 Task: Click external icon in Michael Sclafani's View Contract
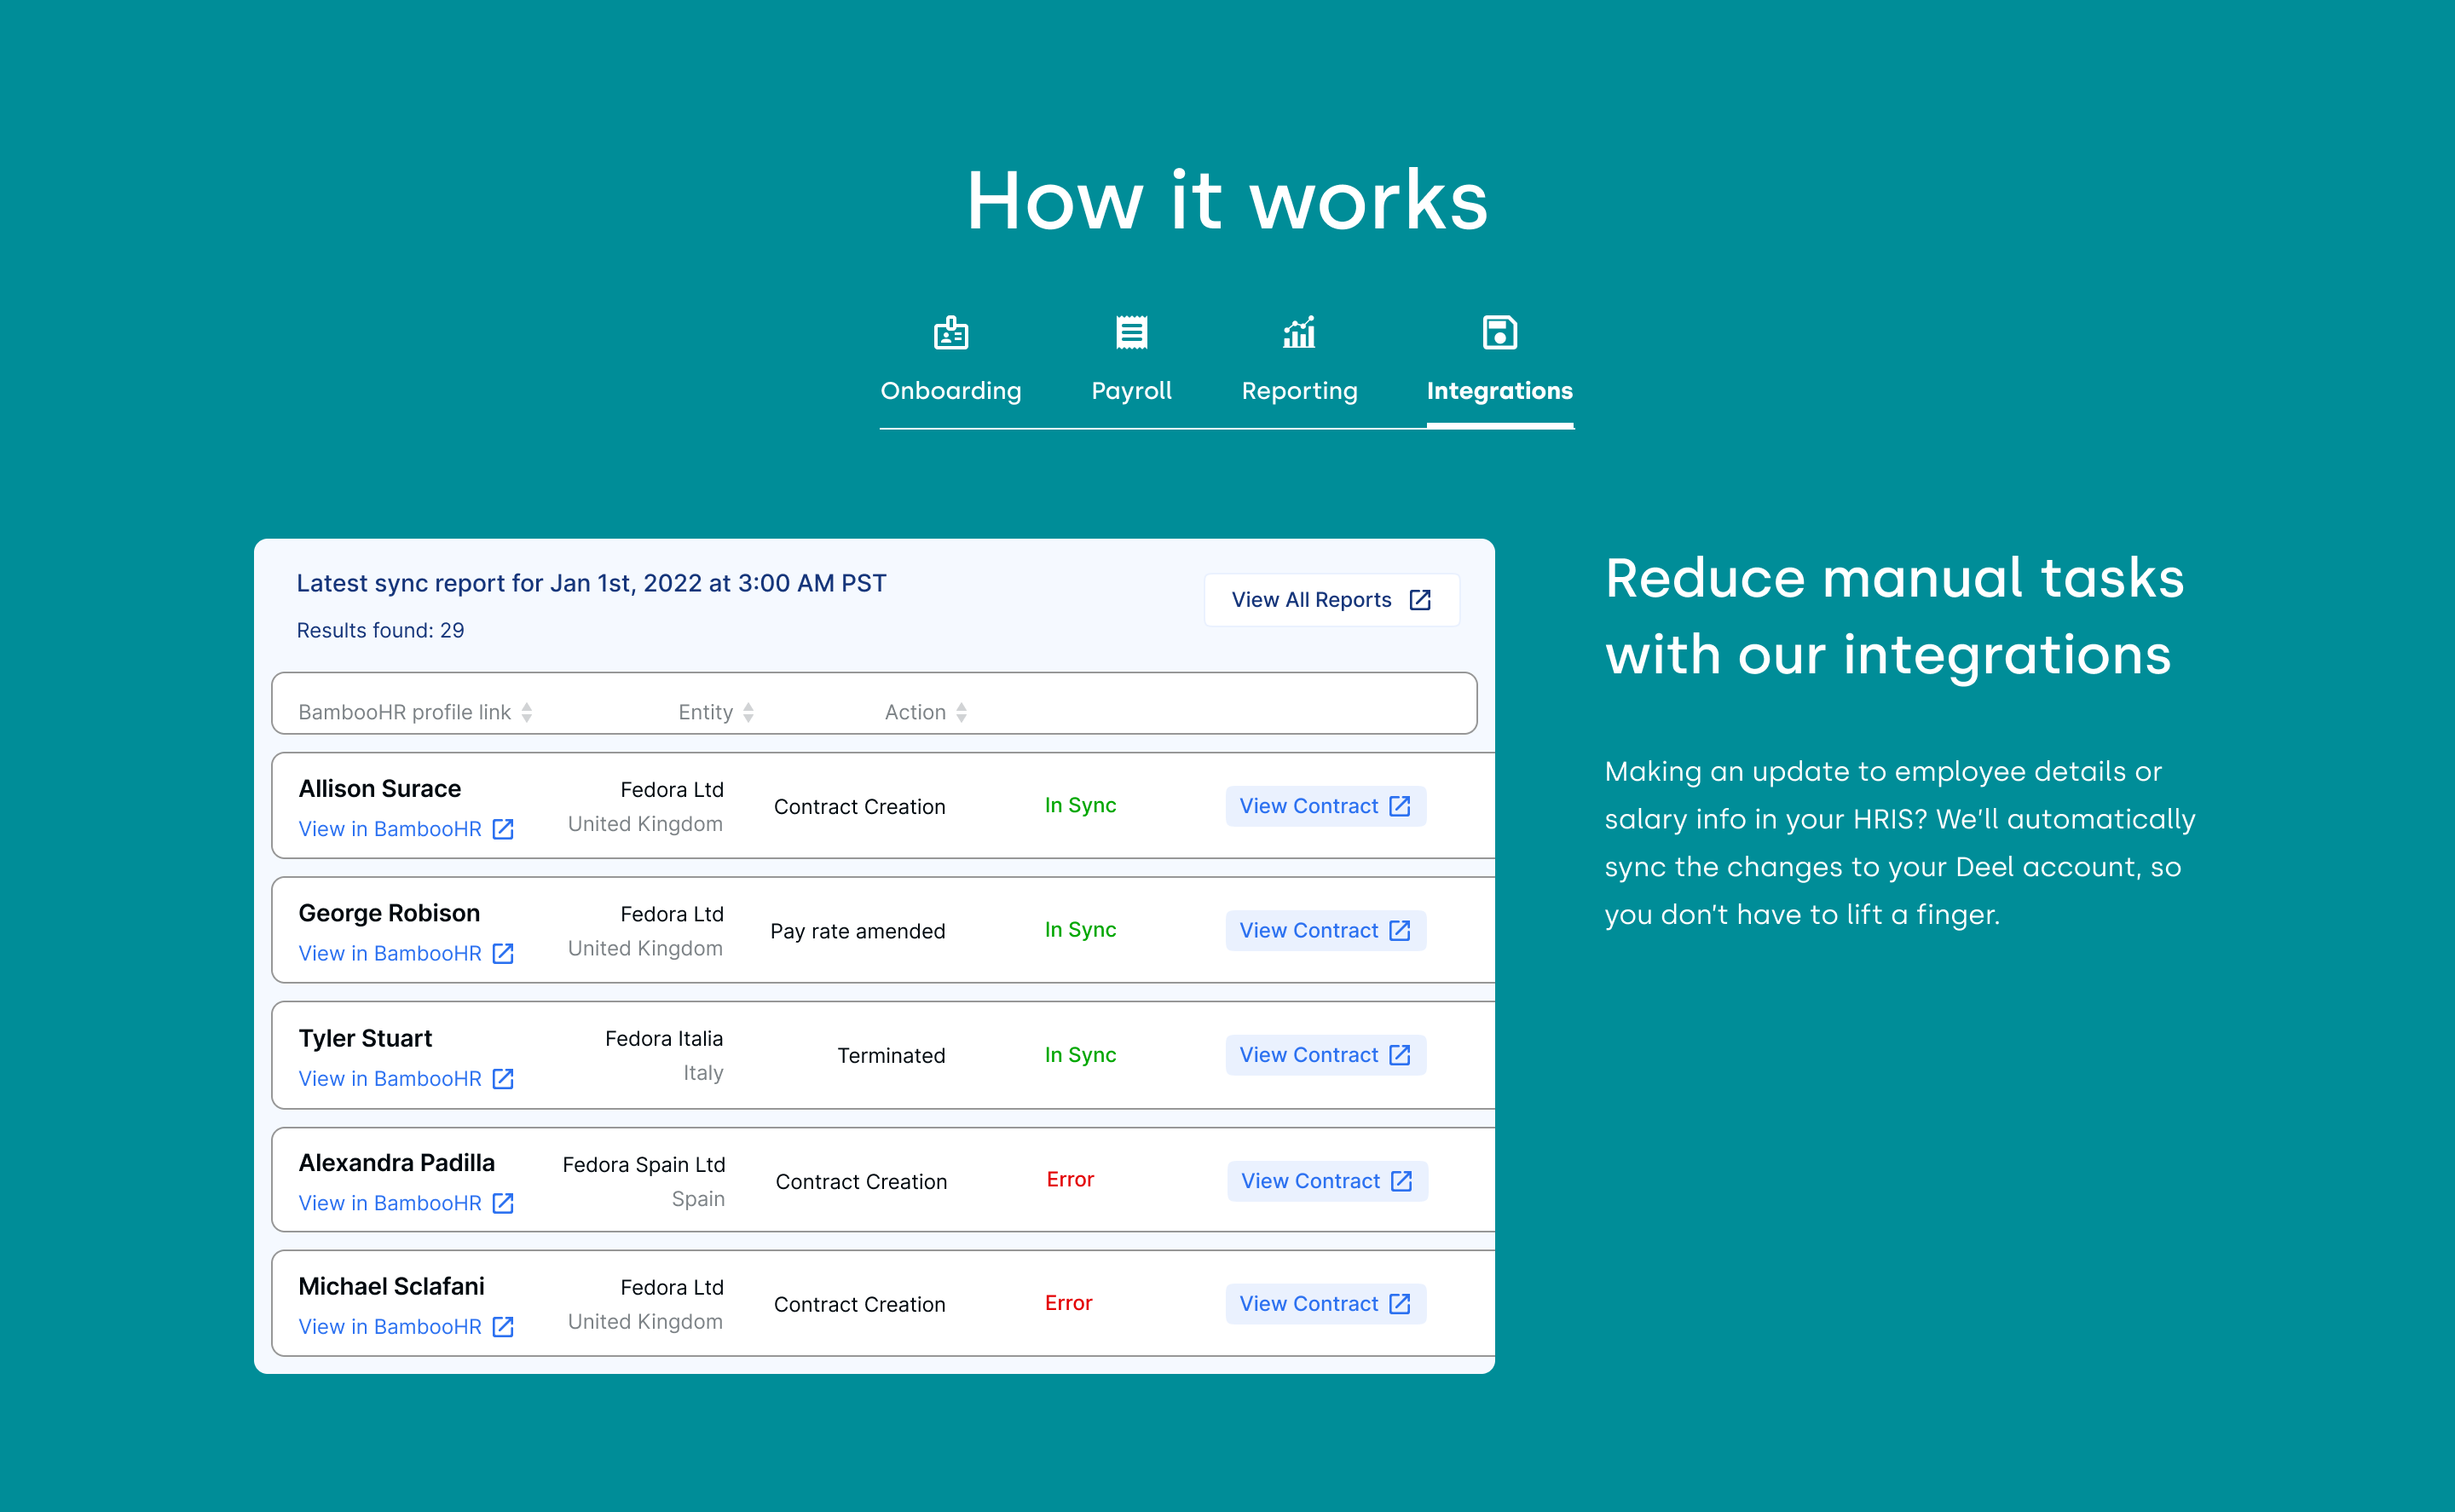1400,1304
